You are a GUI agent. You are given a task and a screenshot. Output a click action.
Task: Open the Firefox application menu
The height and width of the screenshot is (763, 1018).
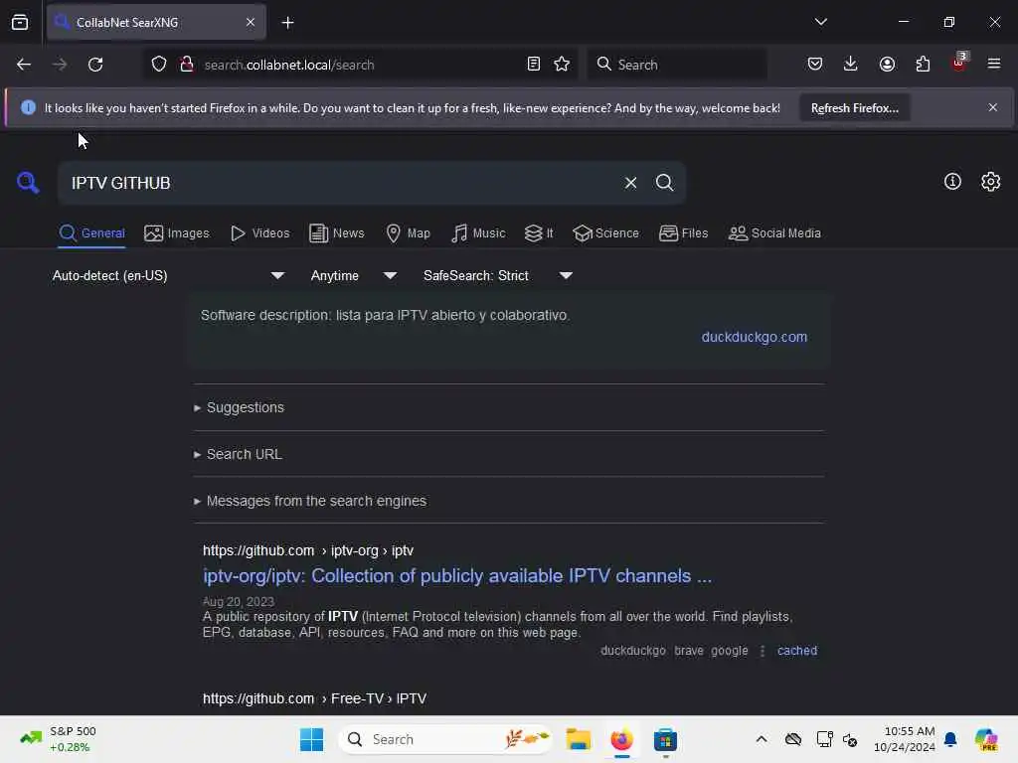tap(994, 65)
